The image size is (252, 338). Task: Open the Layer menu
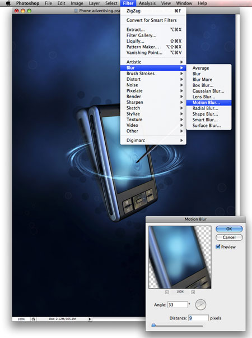click(x=94, y=3)
